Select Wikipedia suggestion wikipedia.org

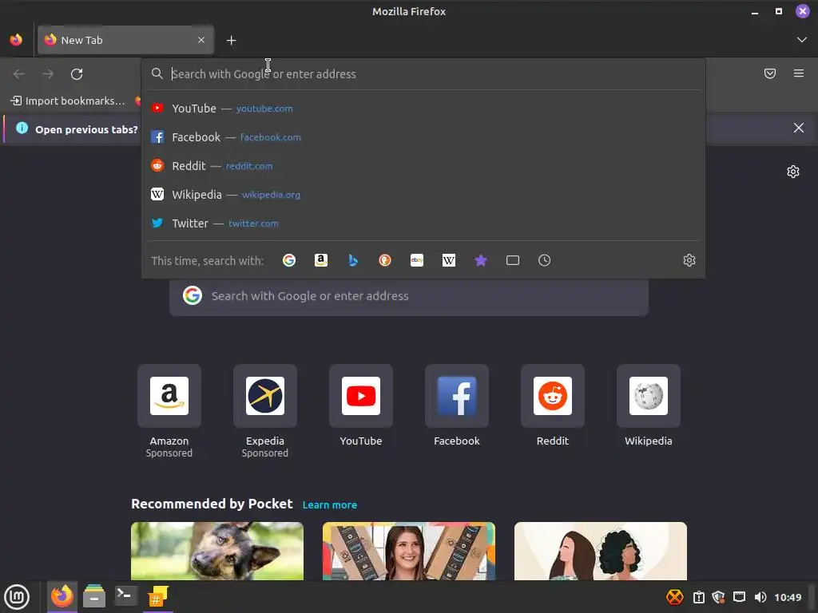point(423,195)
